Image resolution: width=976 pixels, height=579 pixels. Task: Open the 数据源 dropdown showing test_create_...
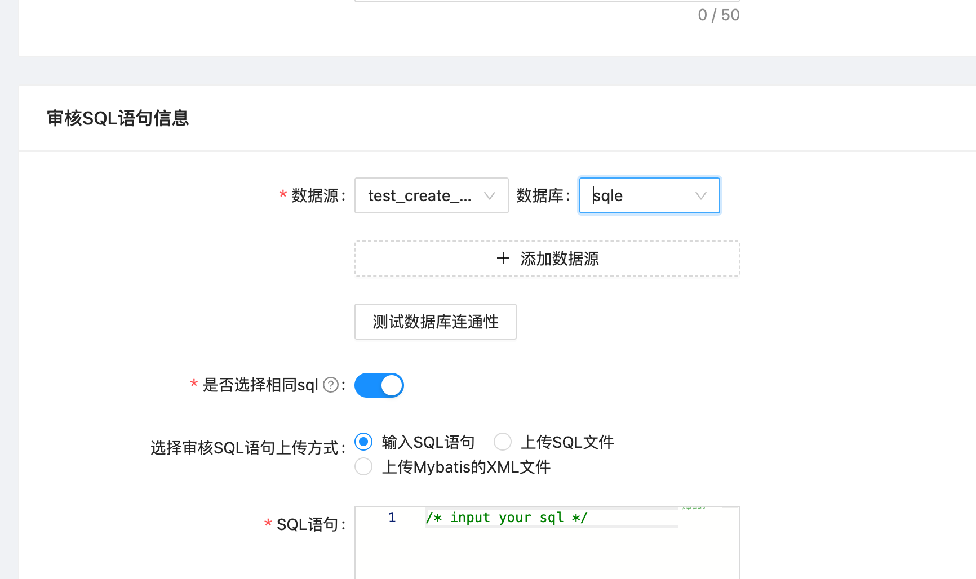tap(431, 195)
